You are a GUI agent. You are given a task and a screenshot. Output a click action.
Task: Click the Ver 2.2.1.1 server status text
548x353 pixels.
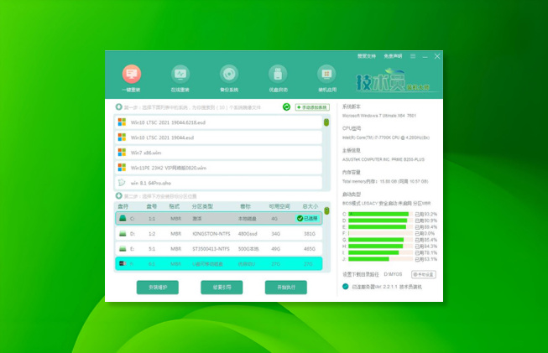(x=387, y=287)
